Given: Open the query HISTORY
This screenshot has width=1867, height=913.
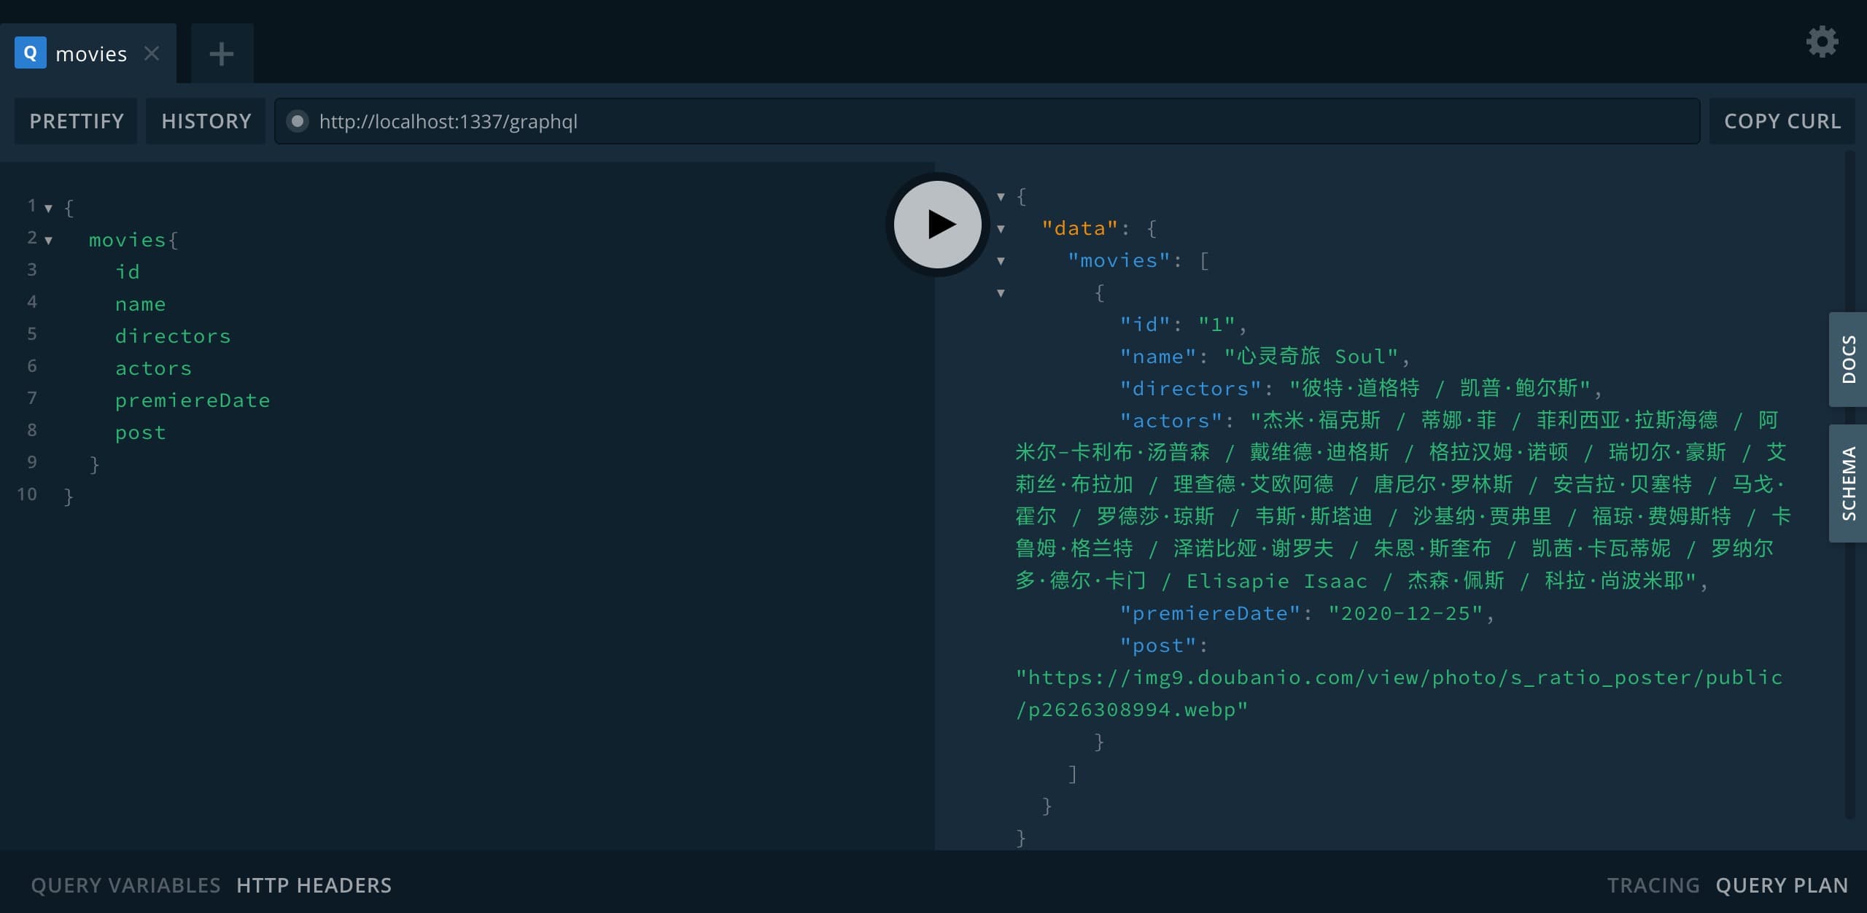Looking at the screenshot, I should (x=206, y=121).
